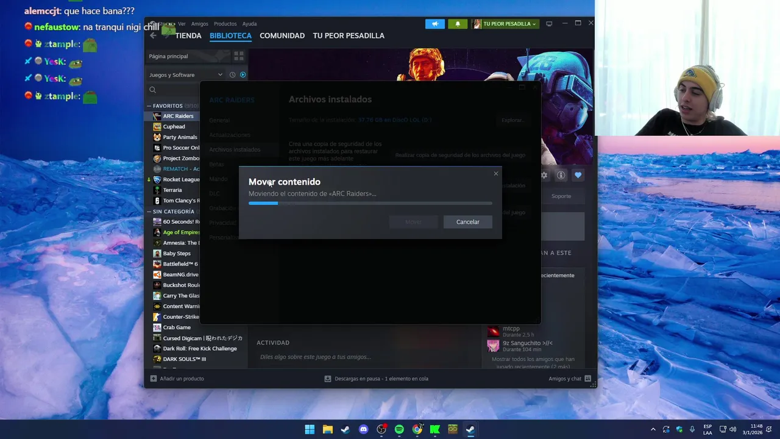This screenshot has height=439, width=780.
Task: Show hidden system tray icons
Action: (x=653, y=429)
